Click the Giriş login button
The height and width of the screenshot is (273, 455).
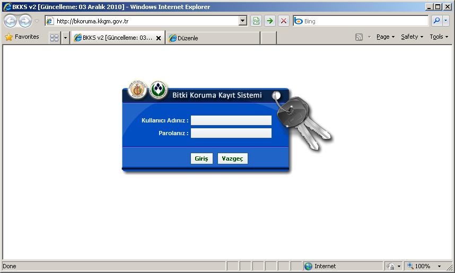202,158
